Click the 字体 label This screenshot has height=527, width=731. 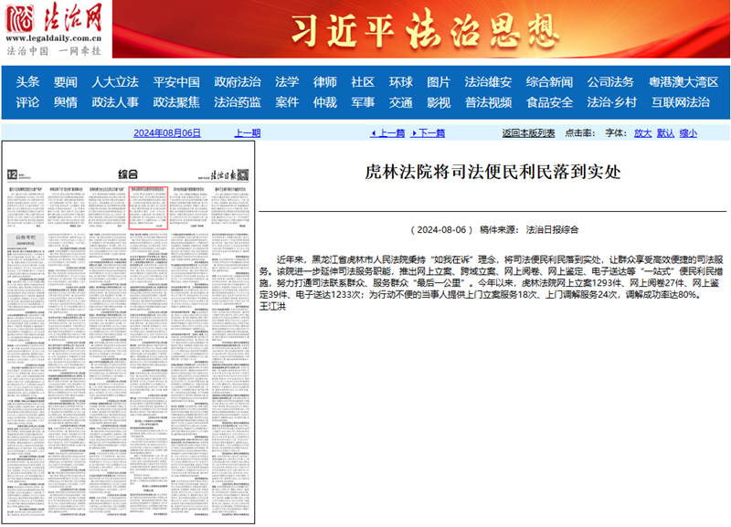click(x=616, y=132)
